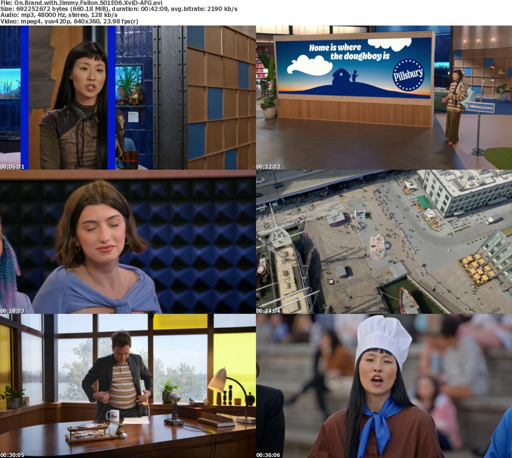Jump to the 00:12:02 timestamp label
512x458 pixels.
268,166
